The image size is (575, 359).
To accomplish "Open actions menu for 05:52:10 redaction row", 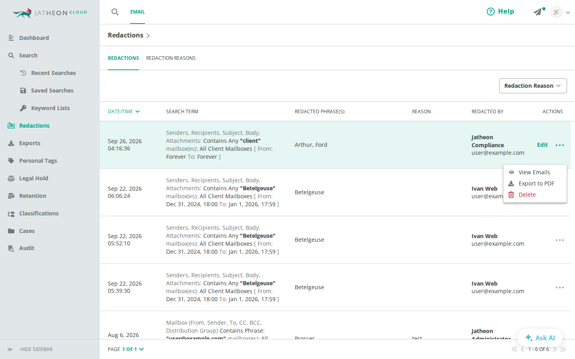I will click(560, 240).
